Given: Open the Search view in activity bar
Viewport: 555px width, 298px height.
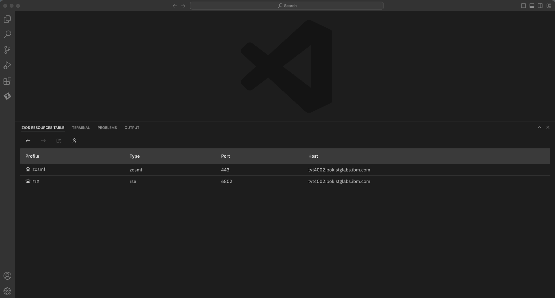Looking at the screenshot, I should coord(7,34).
